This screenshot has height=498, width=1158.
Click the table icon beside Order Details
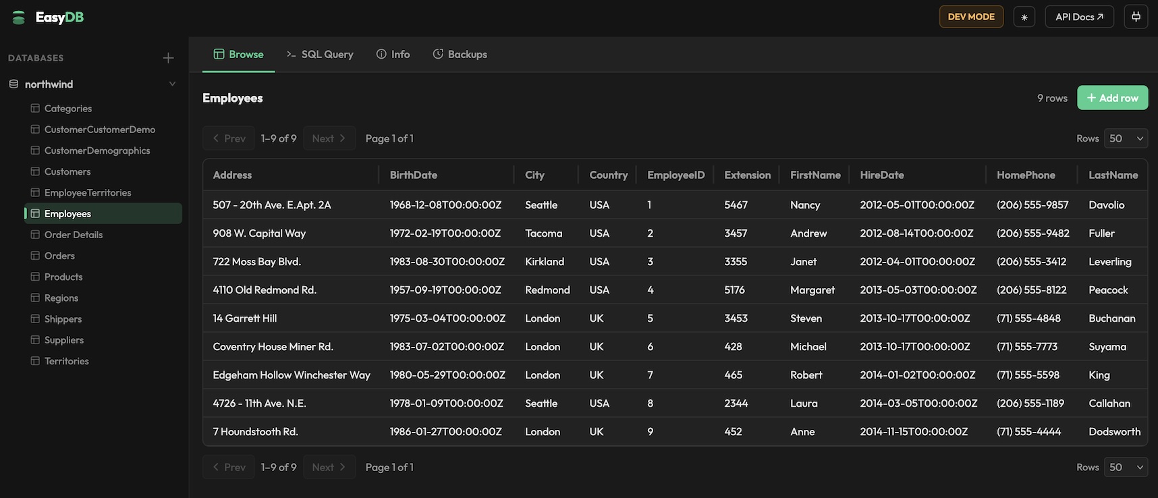click(35, 234)
